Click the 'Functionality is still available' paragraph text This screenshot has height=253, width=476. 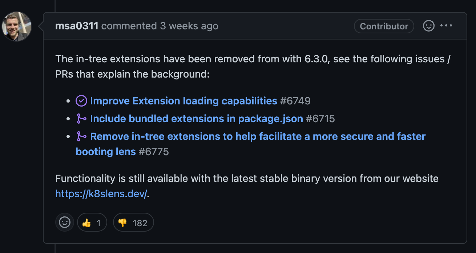point(247,186)
